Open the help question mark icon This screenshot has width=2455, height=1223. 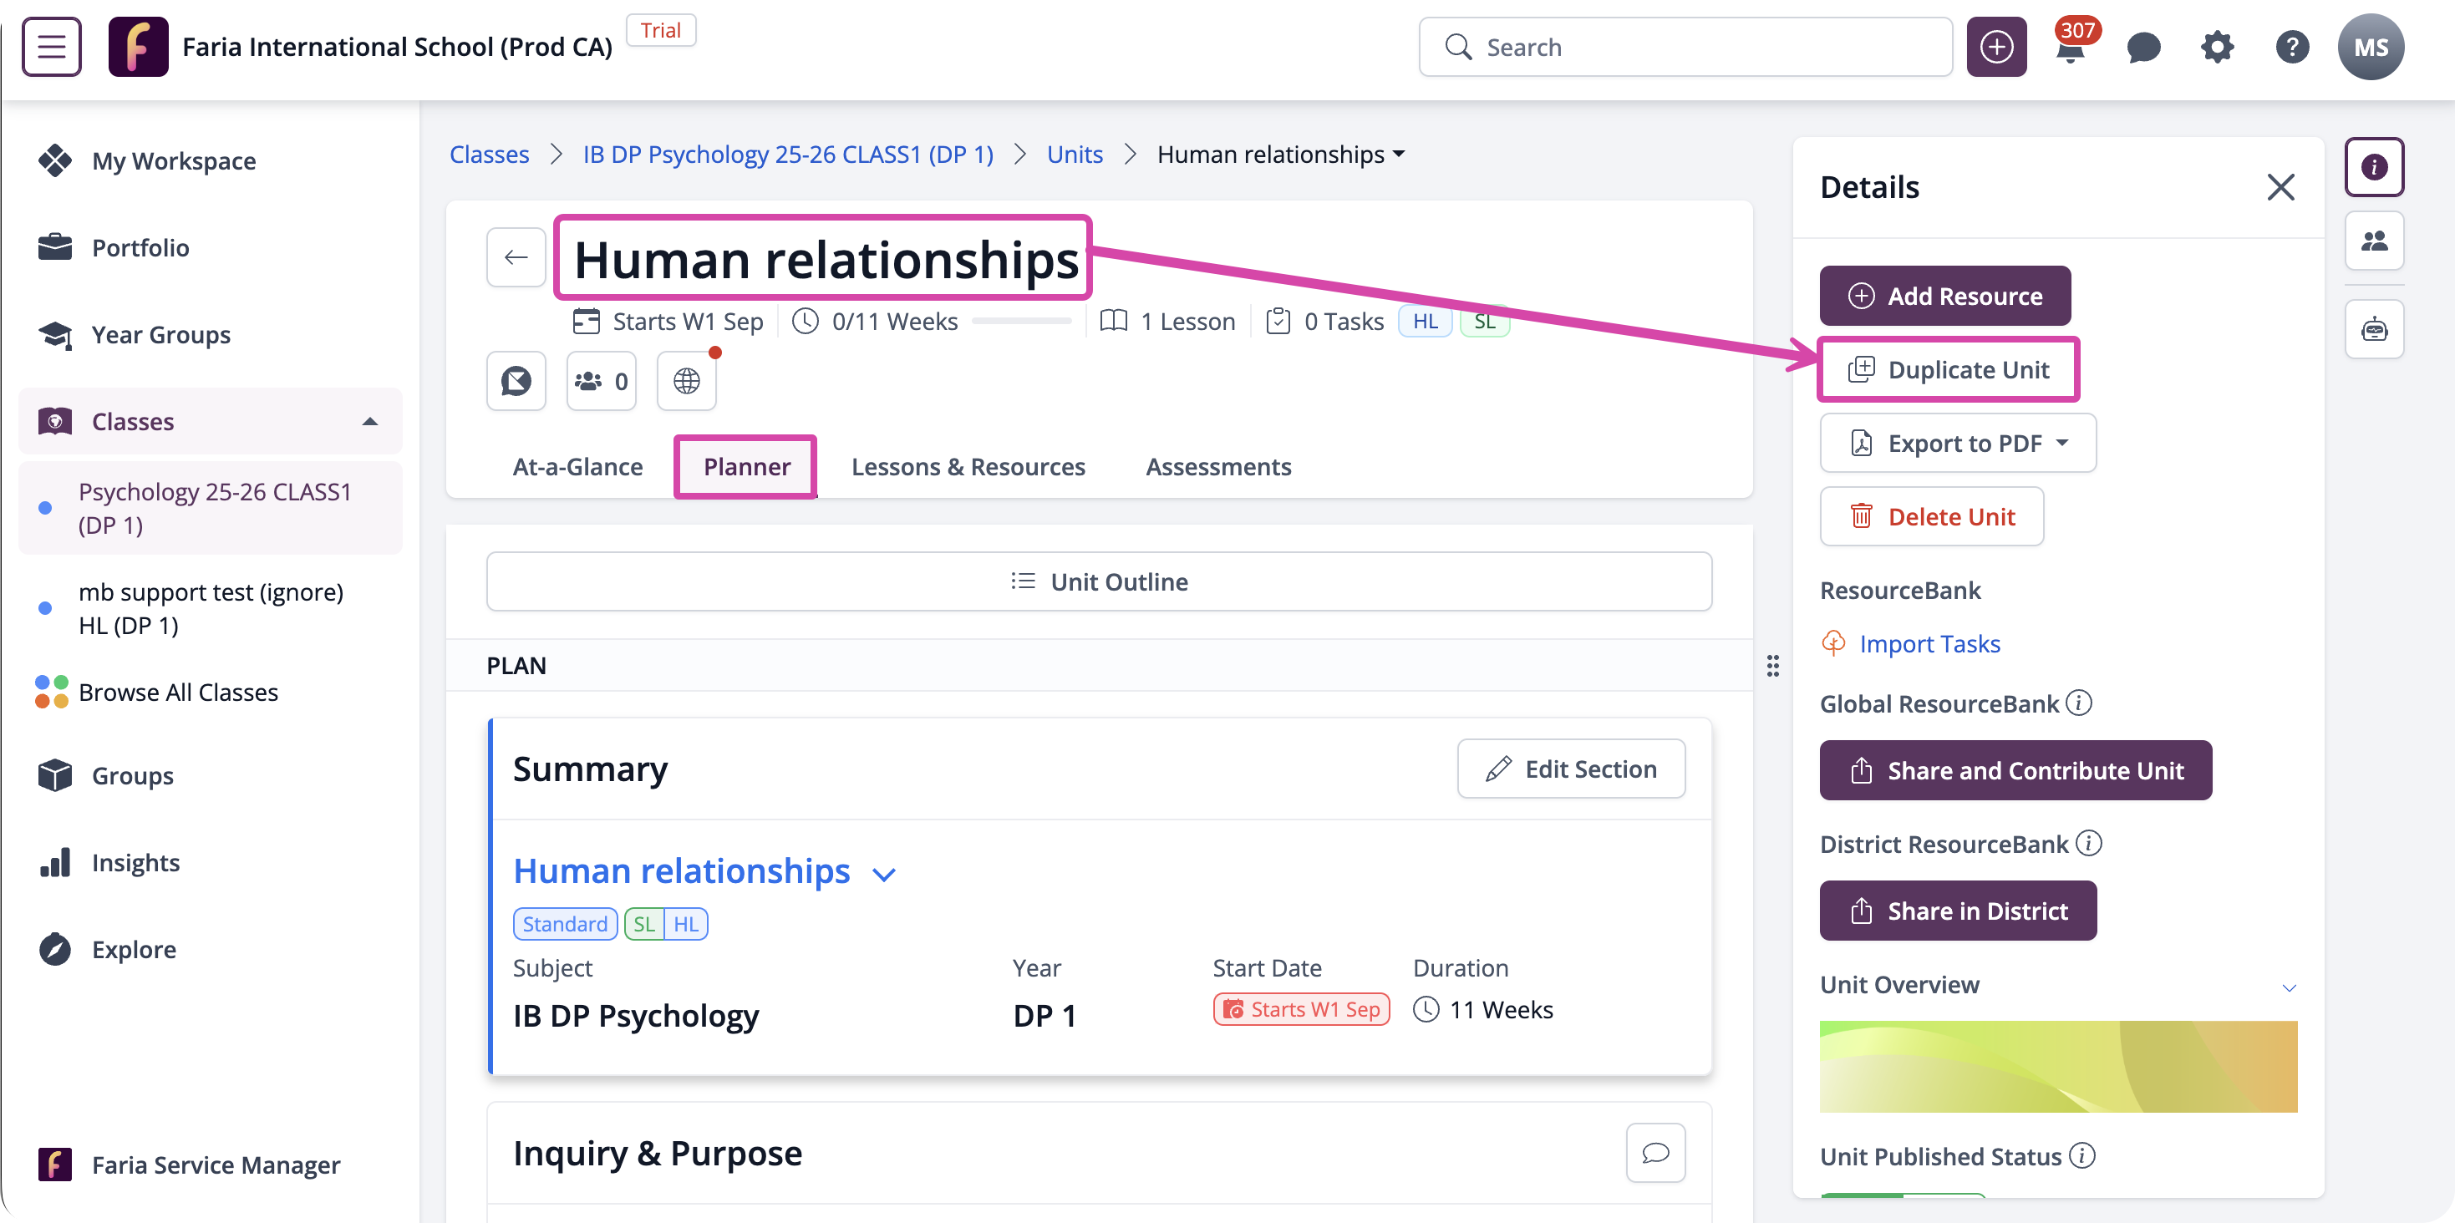click(x=2291, y=47)
